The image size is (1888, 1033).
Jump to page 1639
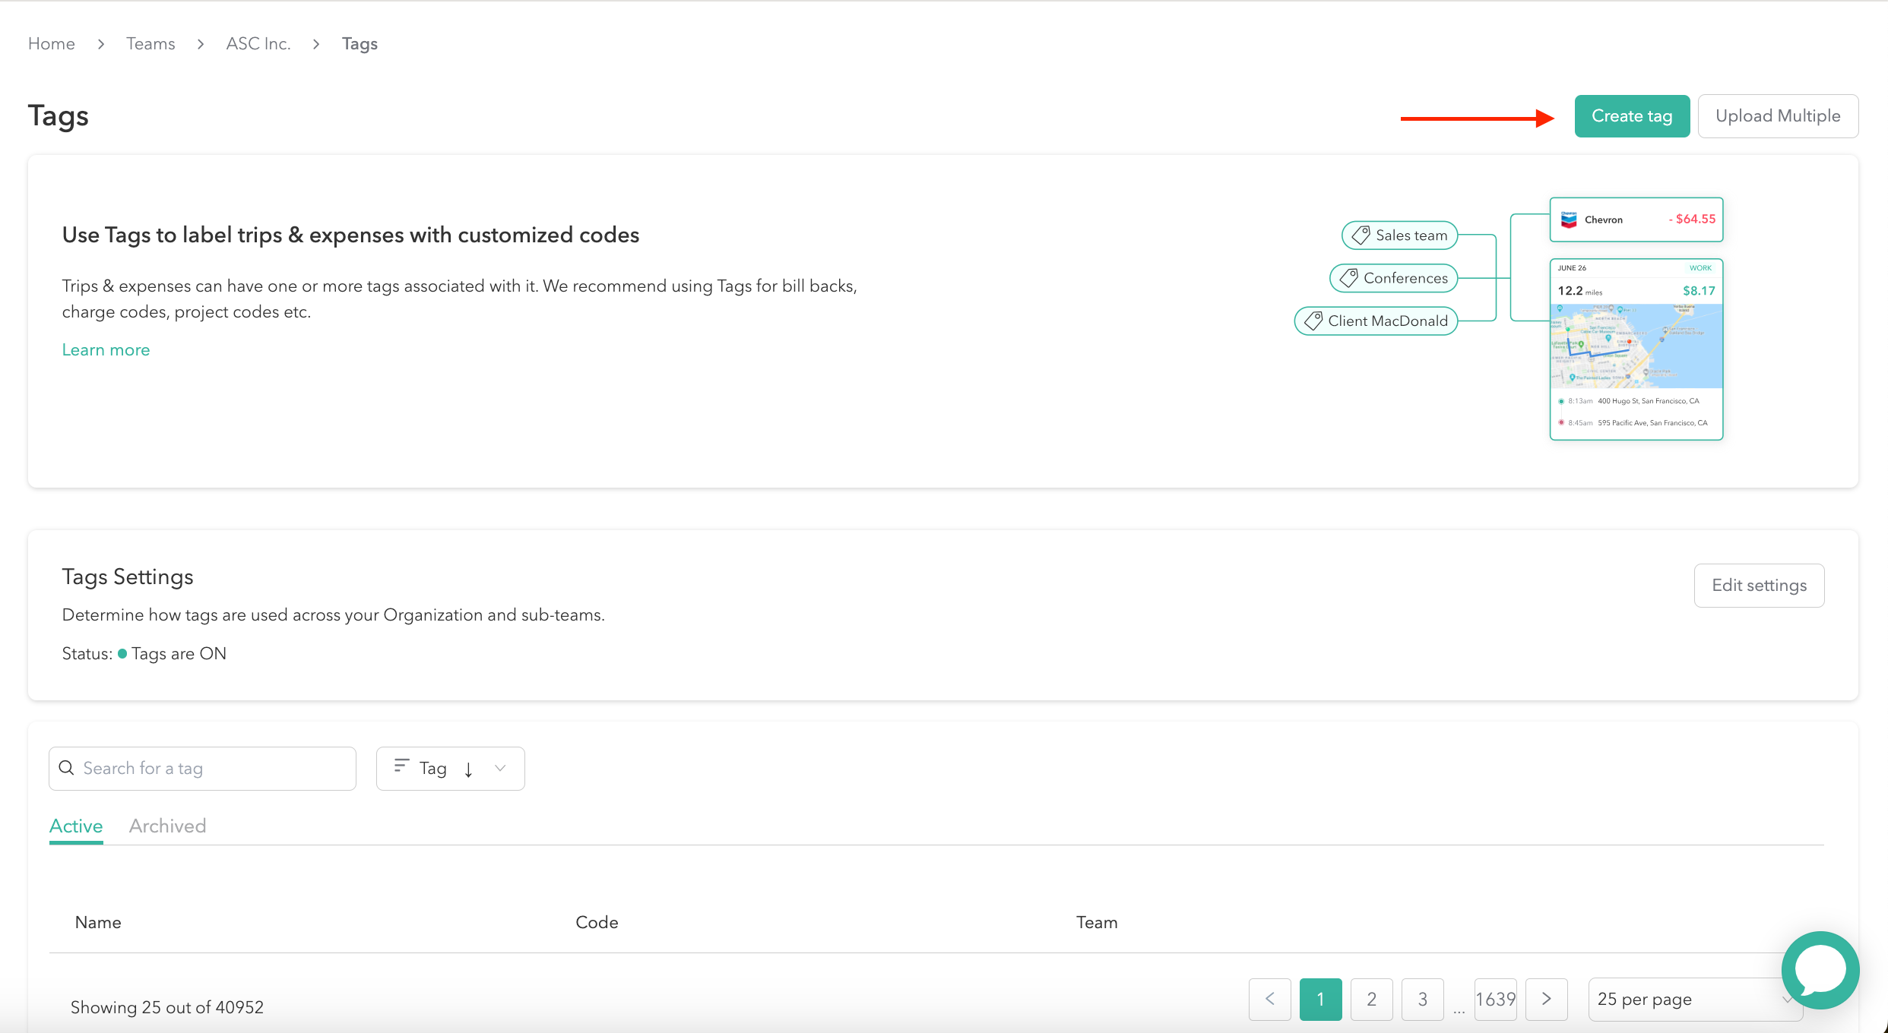(1495, 999)
